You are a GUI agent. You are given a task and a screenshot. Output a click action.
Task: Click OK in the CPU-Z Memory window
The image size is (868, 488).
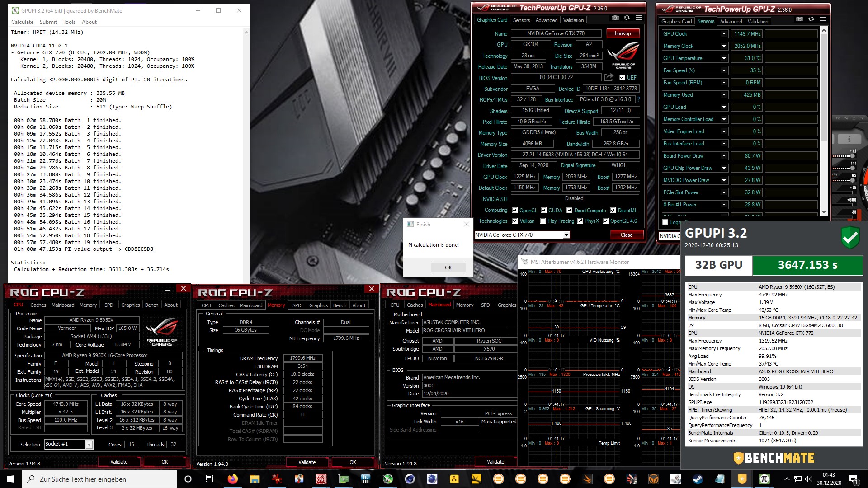353,462
